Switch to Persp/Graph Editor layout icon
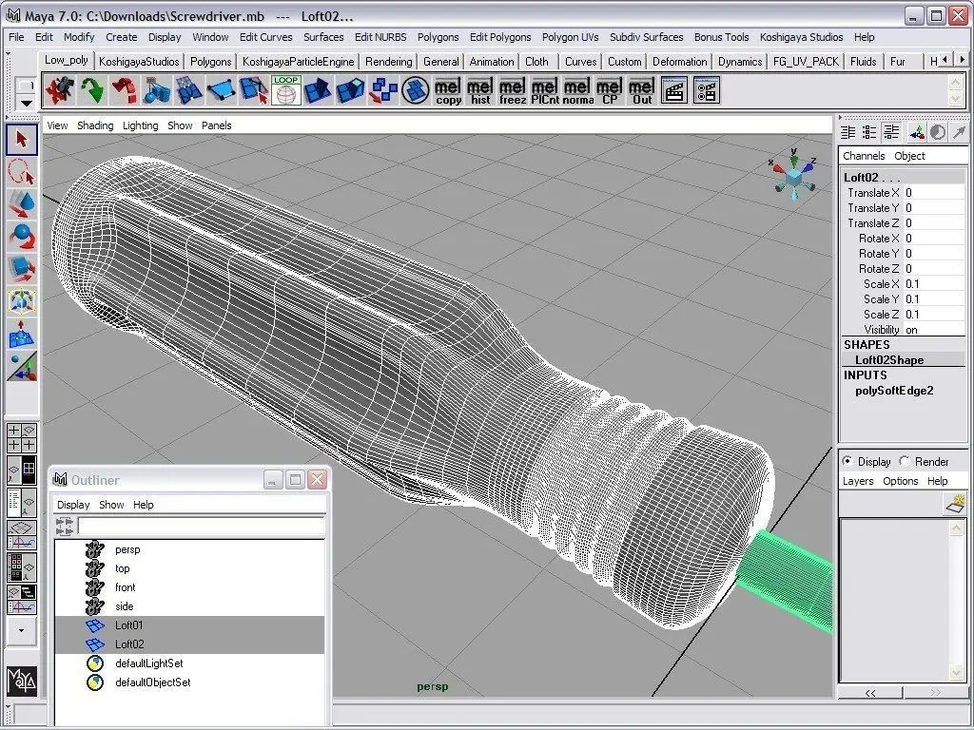The height and width of the screenshot is (730, 974). click(x=22, y=534)
